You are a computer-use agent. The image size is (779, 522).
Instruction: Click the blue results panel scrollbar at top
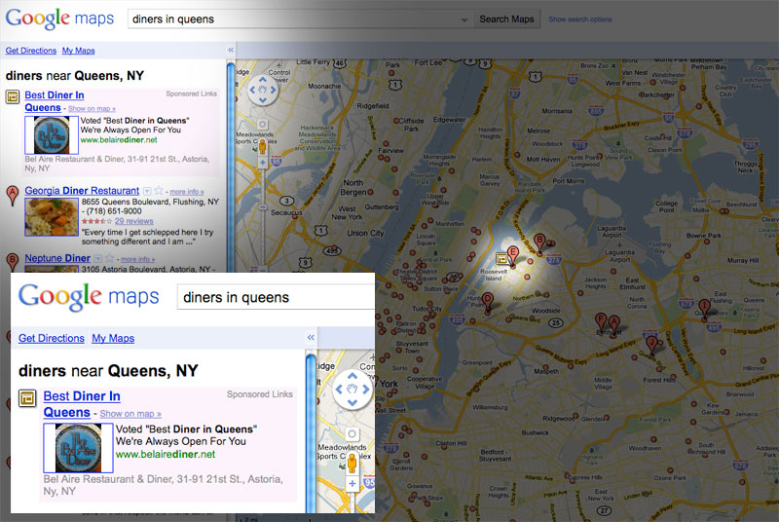coord(231,167)
